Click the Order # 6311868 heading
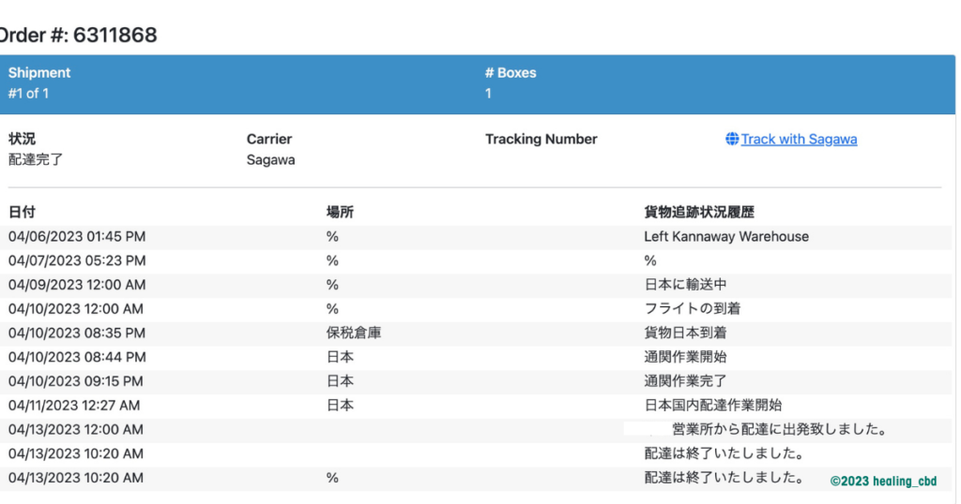Viewport: 961px width, 504px height. tap(77, 36)
